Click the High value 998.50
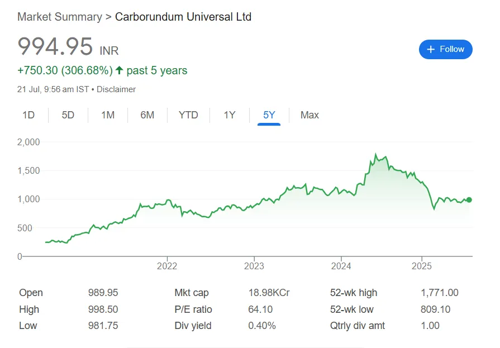 pos(103,309)
